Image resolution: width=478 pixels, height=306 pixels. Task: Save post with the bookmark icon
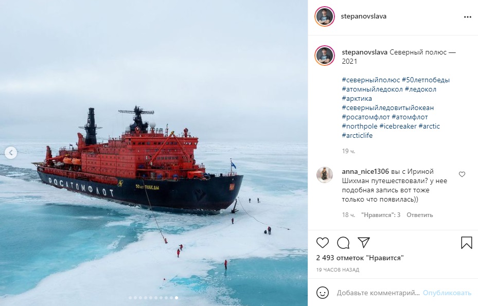coord(466,243)
